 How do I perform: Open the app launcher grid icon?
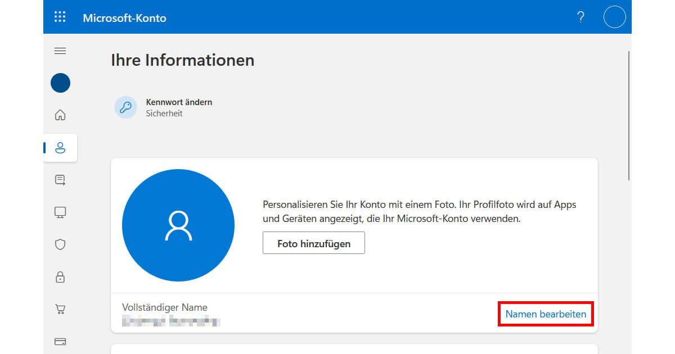[x=60, y=17]
